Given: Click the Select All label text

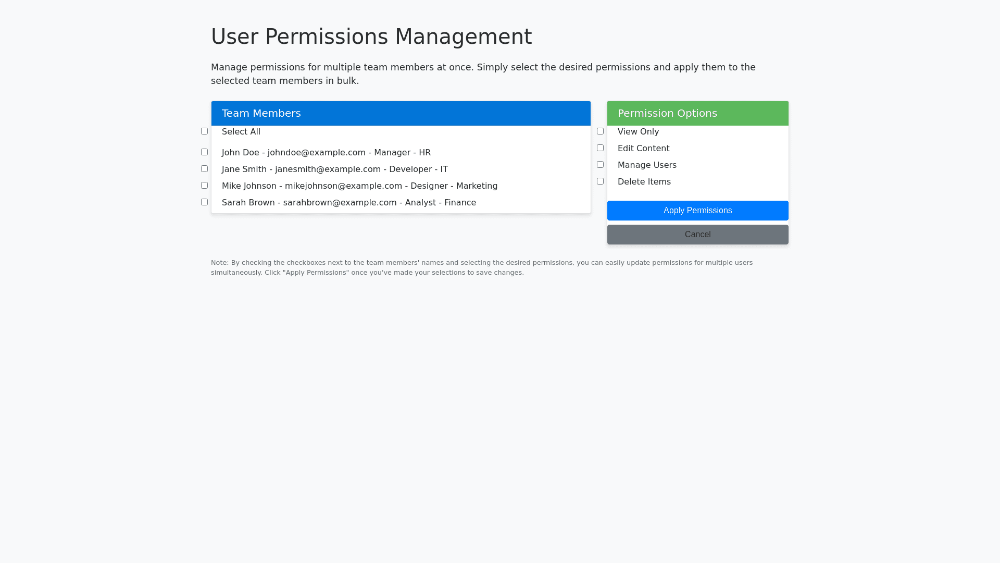Looking at the screenshot, I should coord(241,132).
